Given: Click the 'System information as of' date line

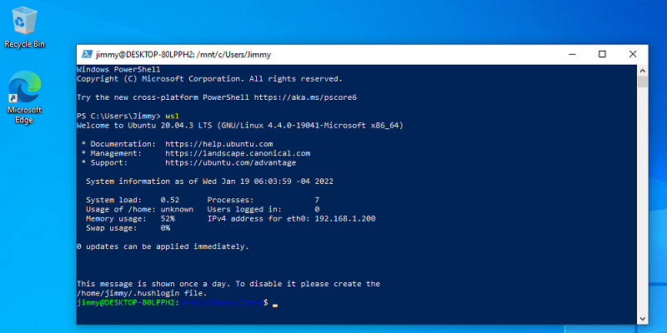Looking at the screenshot, I should pos(210,181).
